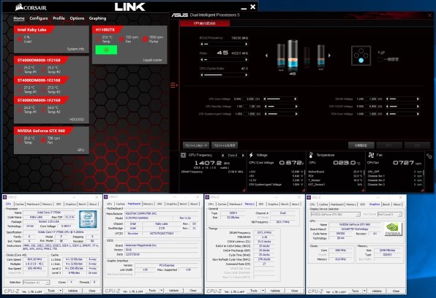
Task: Open Tools dropdown in CPU-Z Mainboard window
Action: (x=155, y=291)
